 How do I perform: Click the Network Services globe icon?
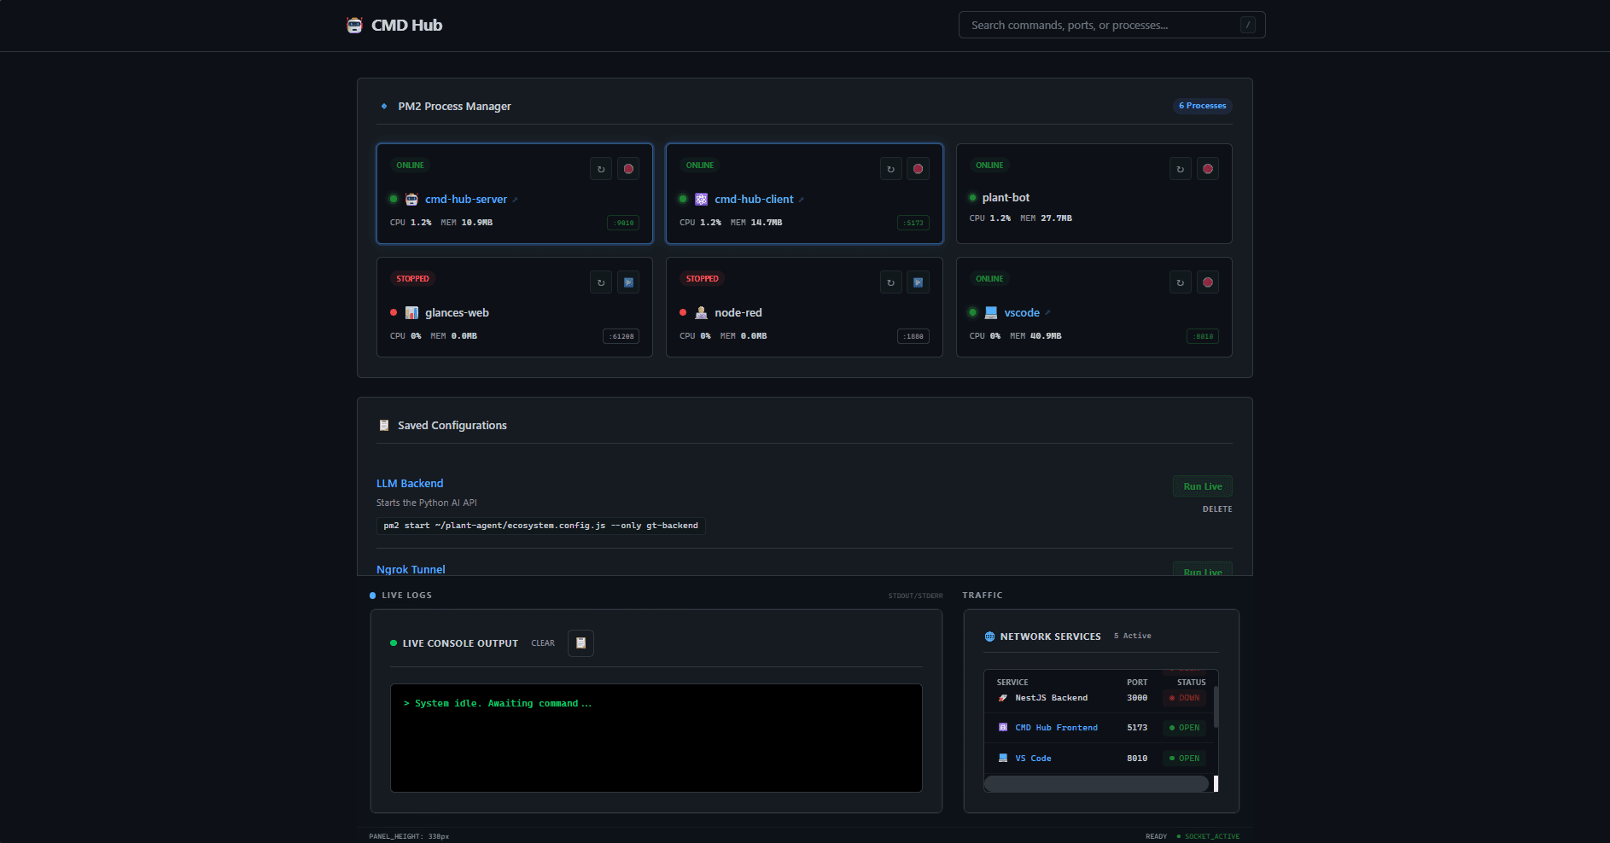point(988,636)
